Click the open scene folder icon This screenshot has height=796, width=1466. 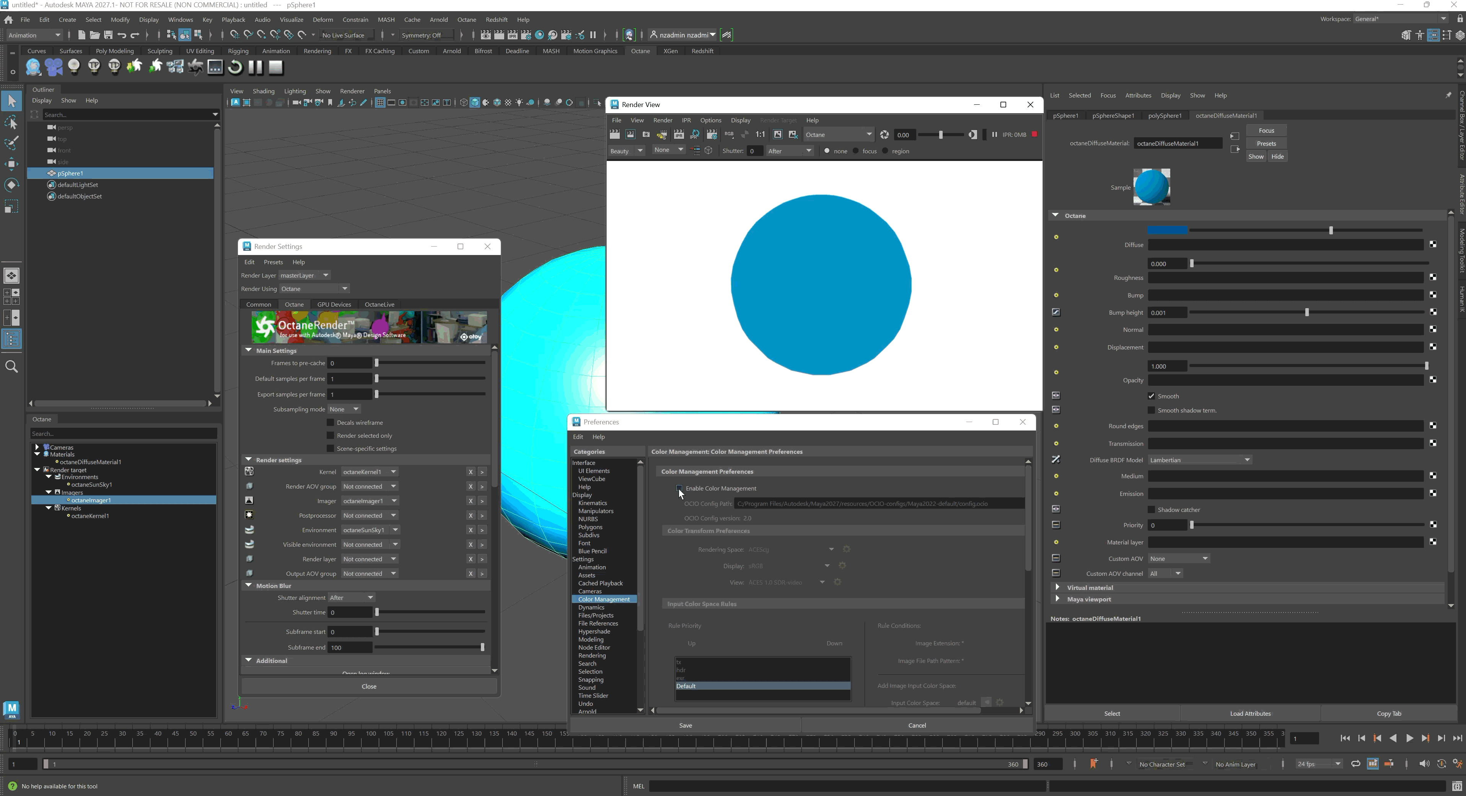[x=94, y=35]
